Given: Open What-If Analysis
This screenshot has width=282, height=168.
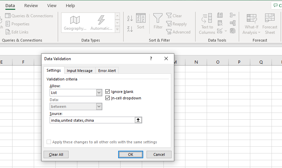Looking at the screenshot, I should pos(251,24).
